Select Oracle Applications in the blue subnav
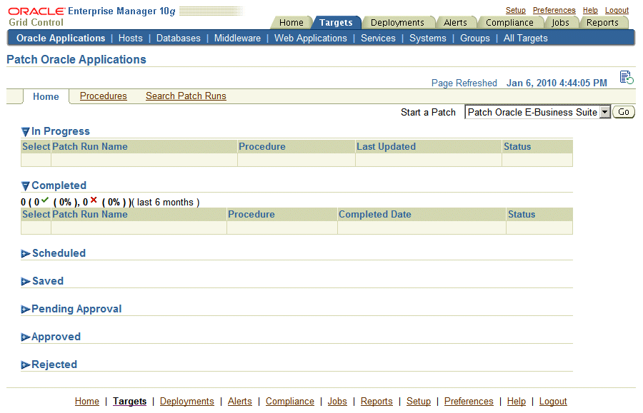Viewport: 643px width, 413px height. tap(61, 38)
